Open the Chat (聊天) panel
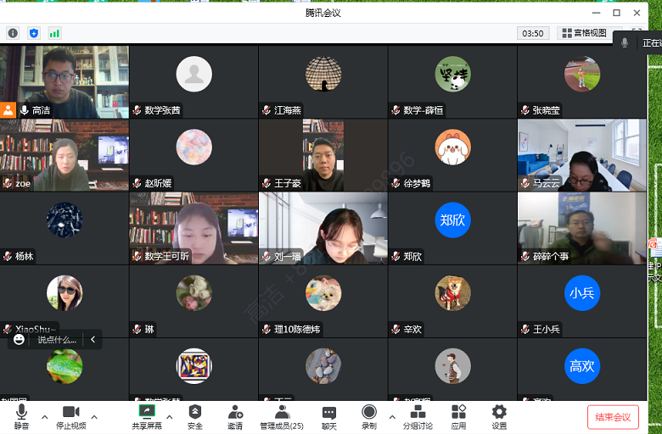The width and height of the screenshot is (662, 434). [x=329, y=416]
